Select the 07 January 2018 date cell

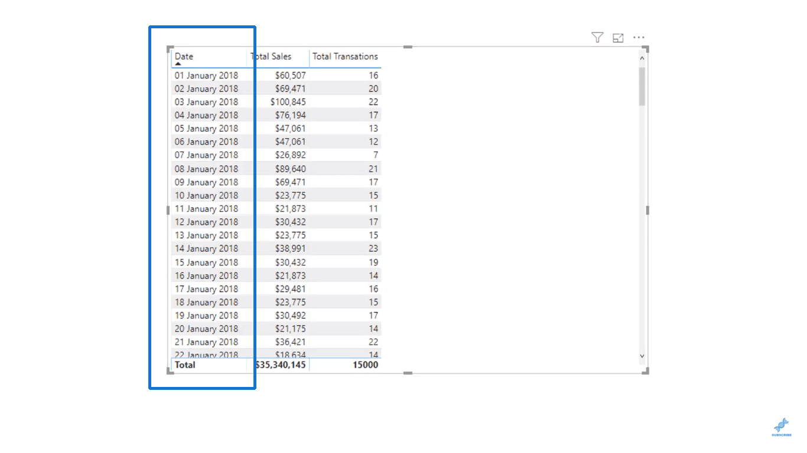tap(206, 155)
